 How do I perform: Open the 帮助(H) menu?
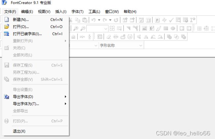tap(130, 12)
